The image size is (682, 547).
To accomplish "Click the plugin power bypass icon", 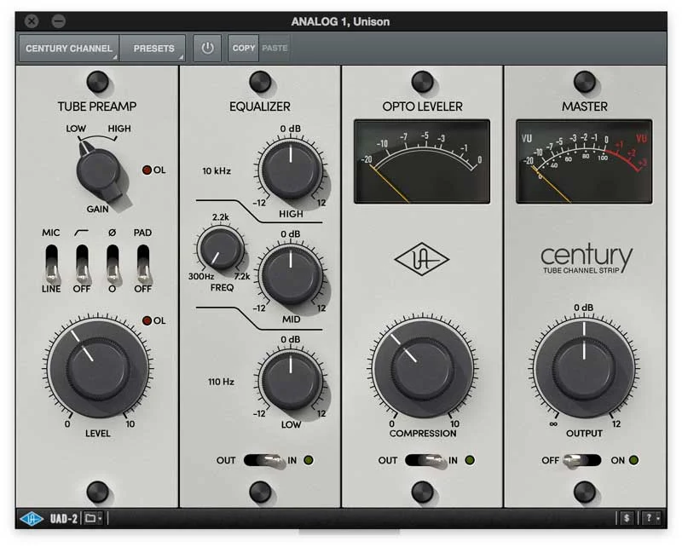I will (207, 48).
